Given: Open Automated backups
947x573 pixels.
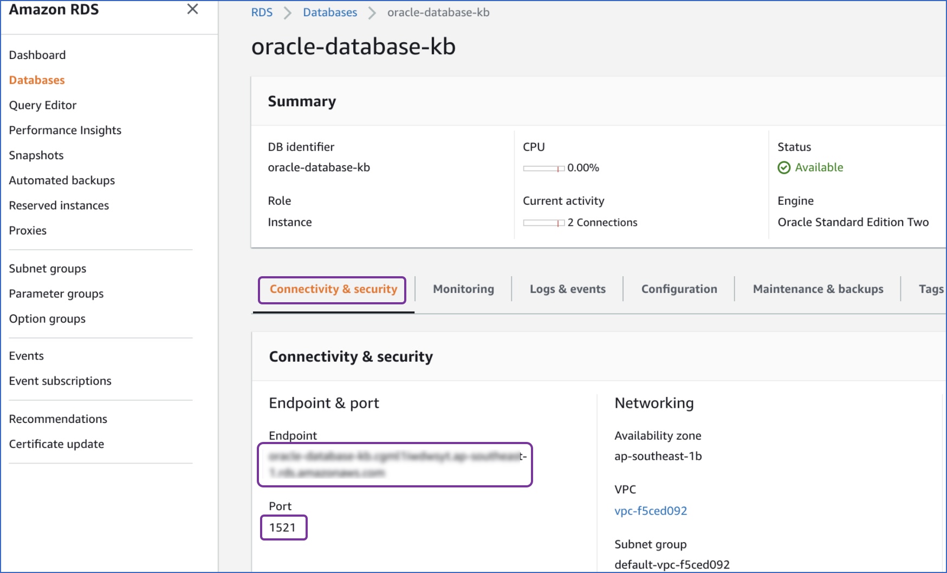Looking at the screenshot, I should coord(62,180).
